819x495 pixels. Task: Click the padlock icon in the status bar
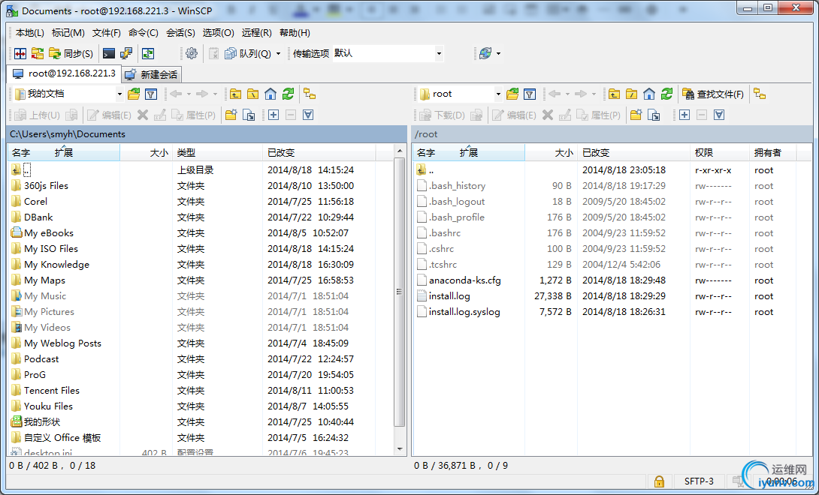tap(659, 481)
